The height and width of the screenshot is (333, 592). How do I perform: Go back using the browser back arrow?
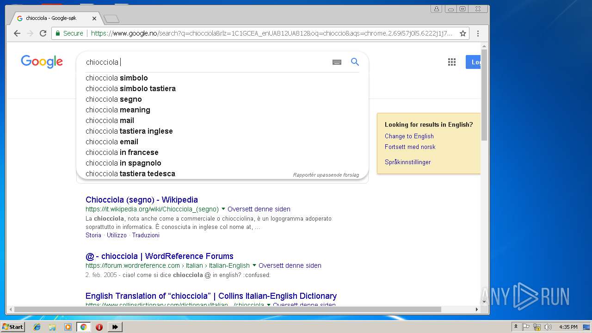click(17, 33)
